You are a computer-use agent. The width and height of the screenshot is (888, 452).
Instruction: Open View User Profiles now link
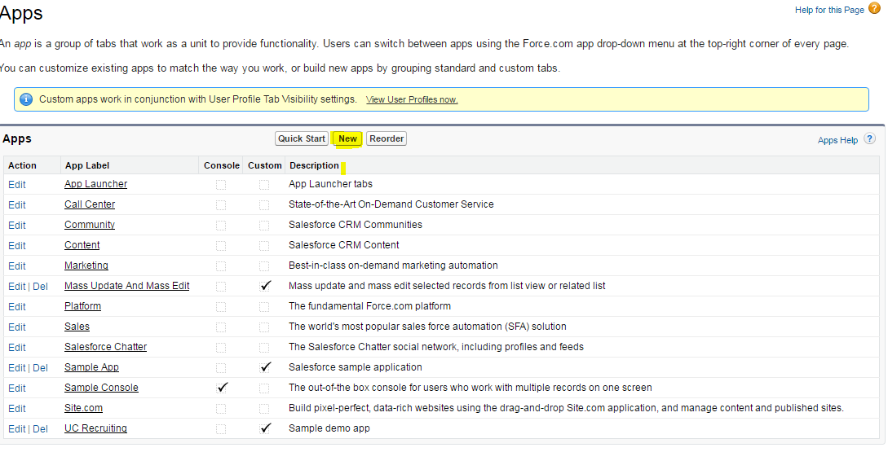click(x=412, y=99)
